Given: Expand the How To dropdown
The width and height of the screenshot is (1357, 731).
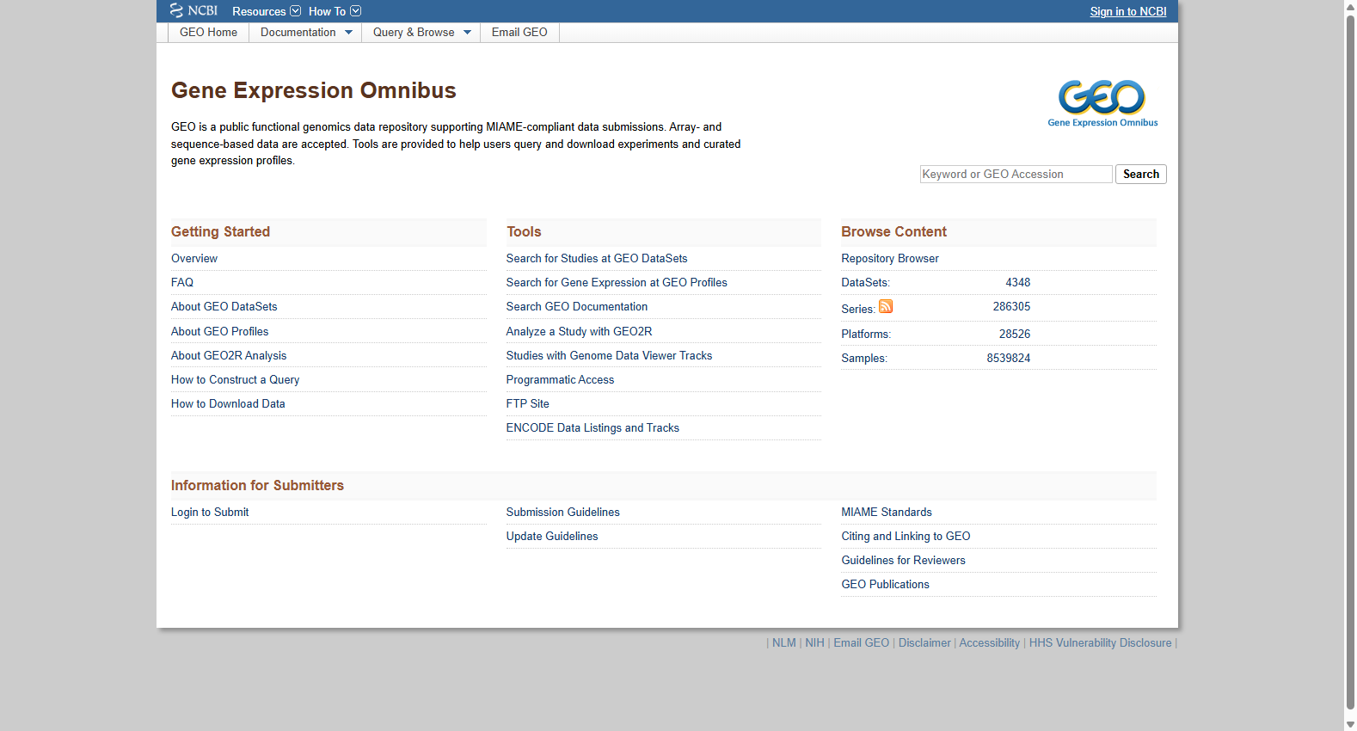Looking at the screenshot, I should [x=335, y=11].
